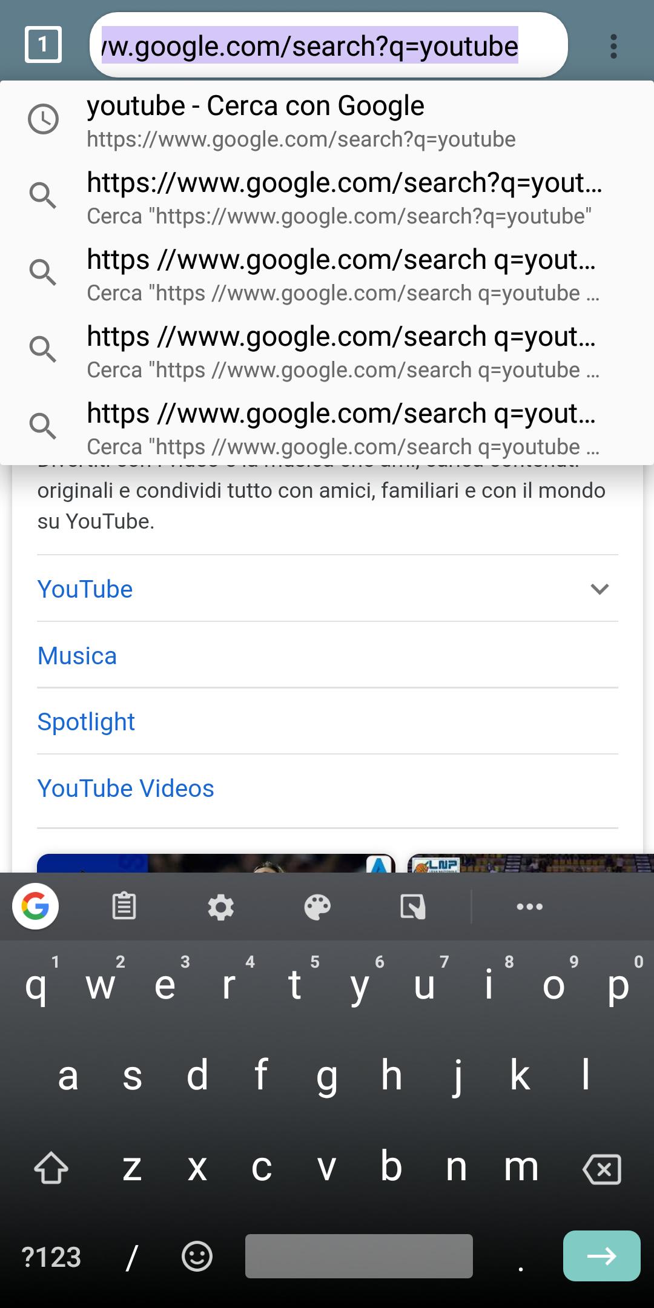Open the keyboard theme palette icon
The height and width of the screenshot is (1308, 654).
pyautogui.click(x=317, y=907)
